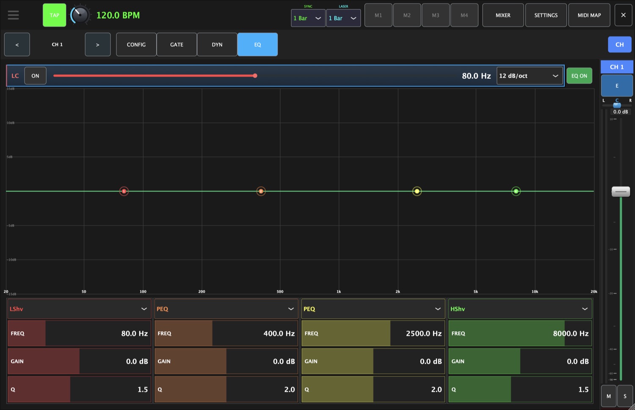Click the orange PEQ band Q slider
This screenshot has height=410, width=635.
(x=226, y=389)
